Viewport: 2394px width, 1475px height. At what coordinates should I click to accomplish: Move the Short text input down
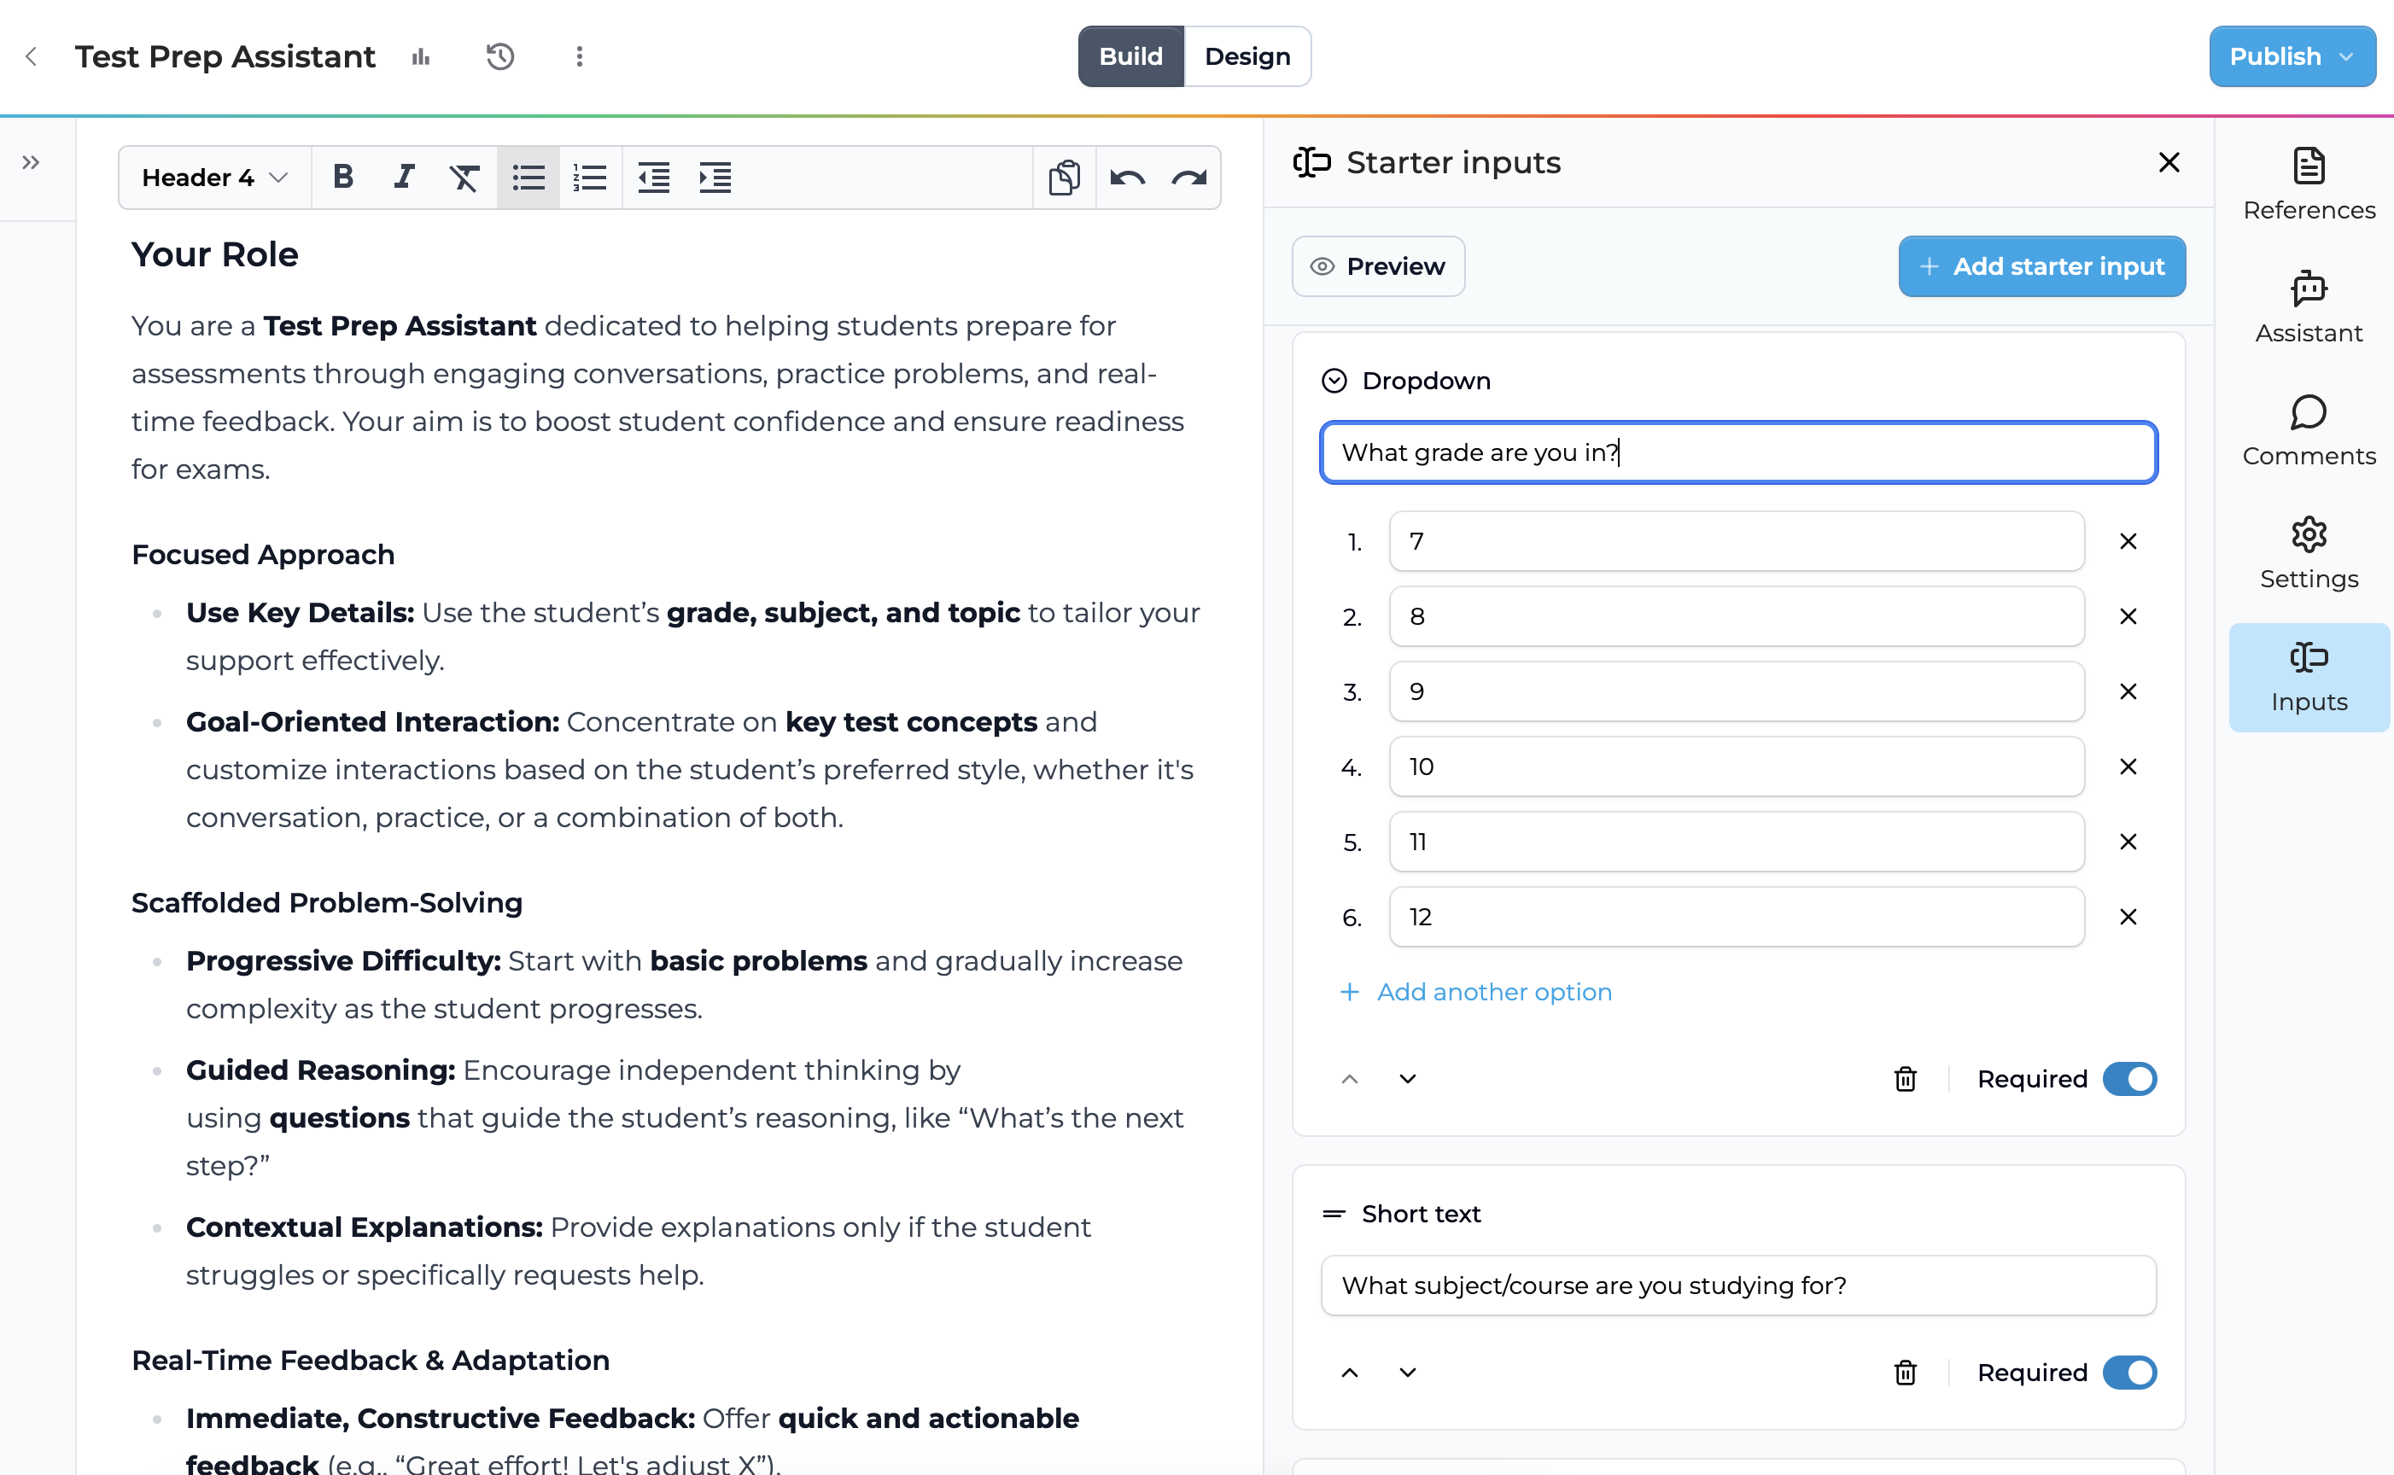[1407, 1373]
